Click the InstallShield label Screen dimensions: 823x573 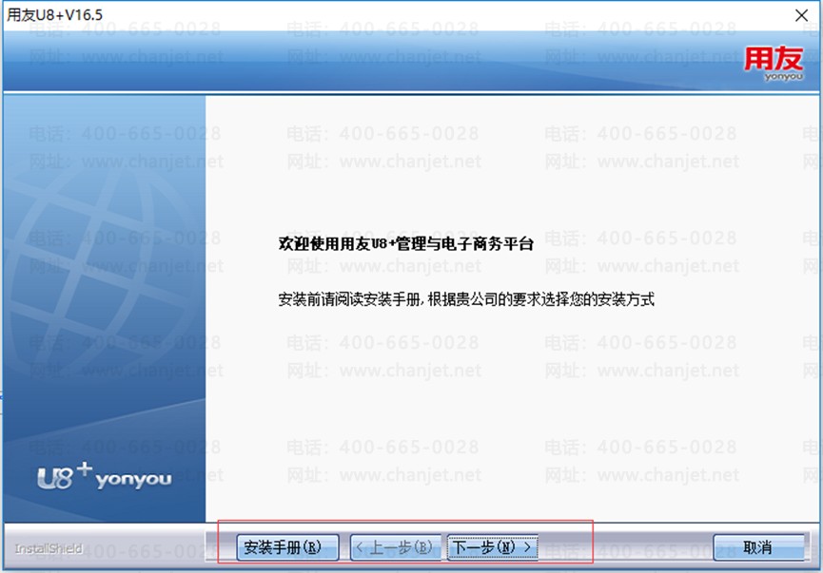tap(49, 548)
